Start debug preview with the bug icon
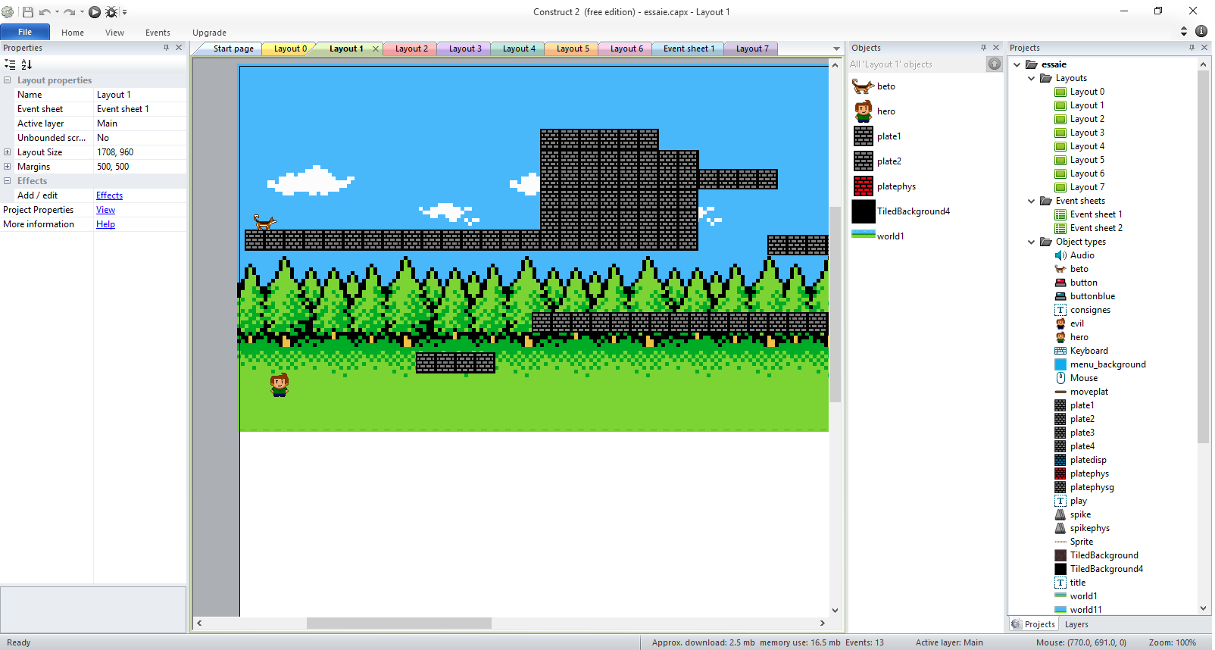The height and width of the screenshot is (650, 1215). (111, 12)
